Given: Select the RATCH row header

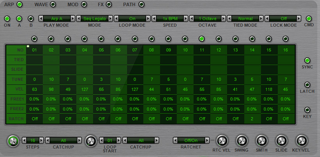Looking at the screenshot, I should coord(16,119).
